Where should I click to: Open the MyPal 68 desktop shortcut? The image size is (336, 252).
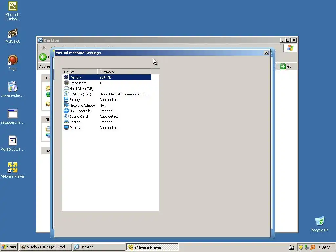click(12, 33)
